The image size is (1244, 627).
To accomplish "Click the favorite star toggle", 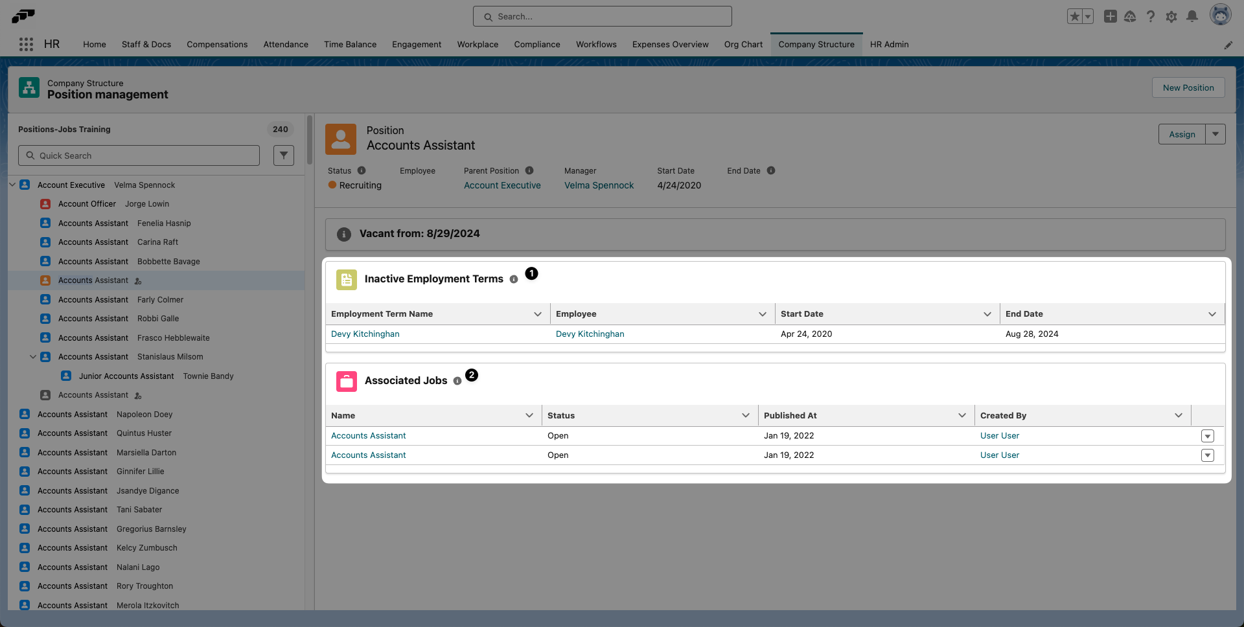I will click(1075, 16).
